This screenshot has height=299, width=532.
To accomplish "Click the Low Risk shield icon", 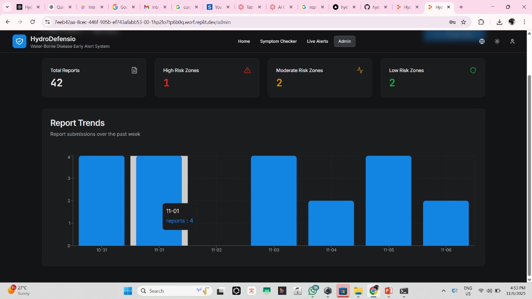I will tap(473, 71).
